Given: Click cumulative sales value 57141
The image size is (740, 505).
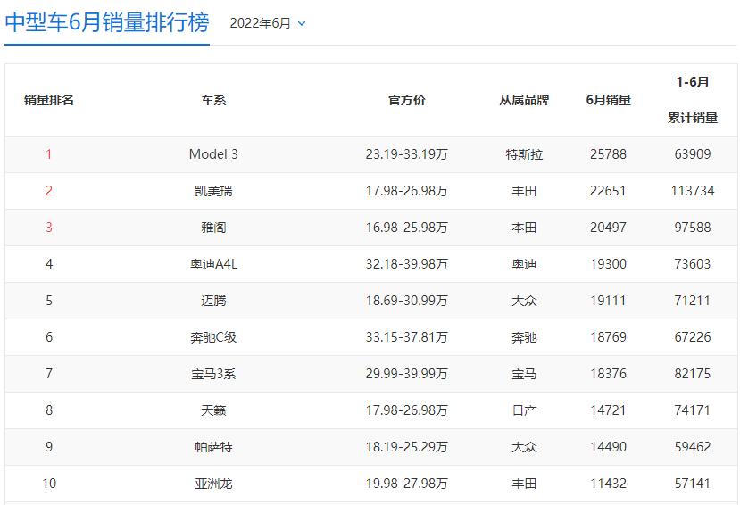Looking at the screenshot, I should [693, 484].
